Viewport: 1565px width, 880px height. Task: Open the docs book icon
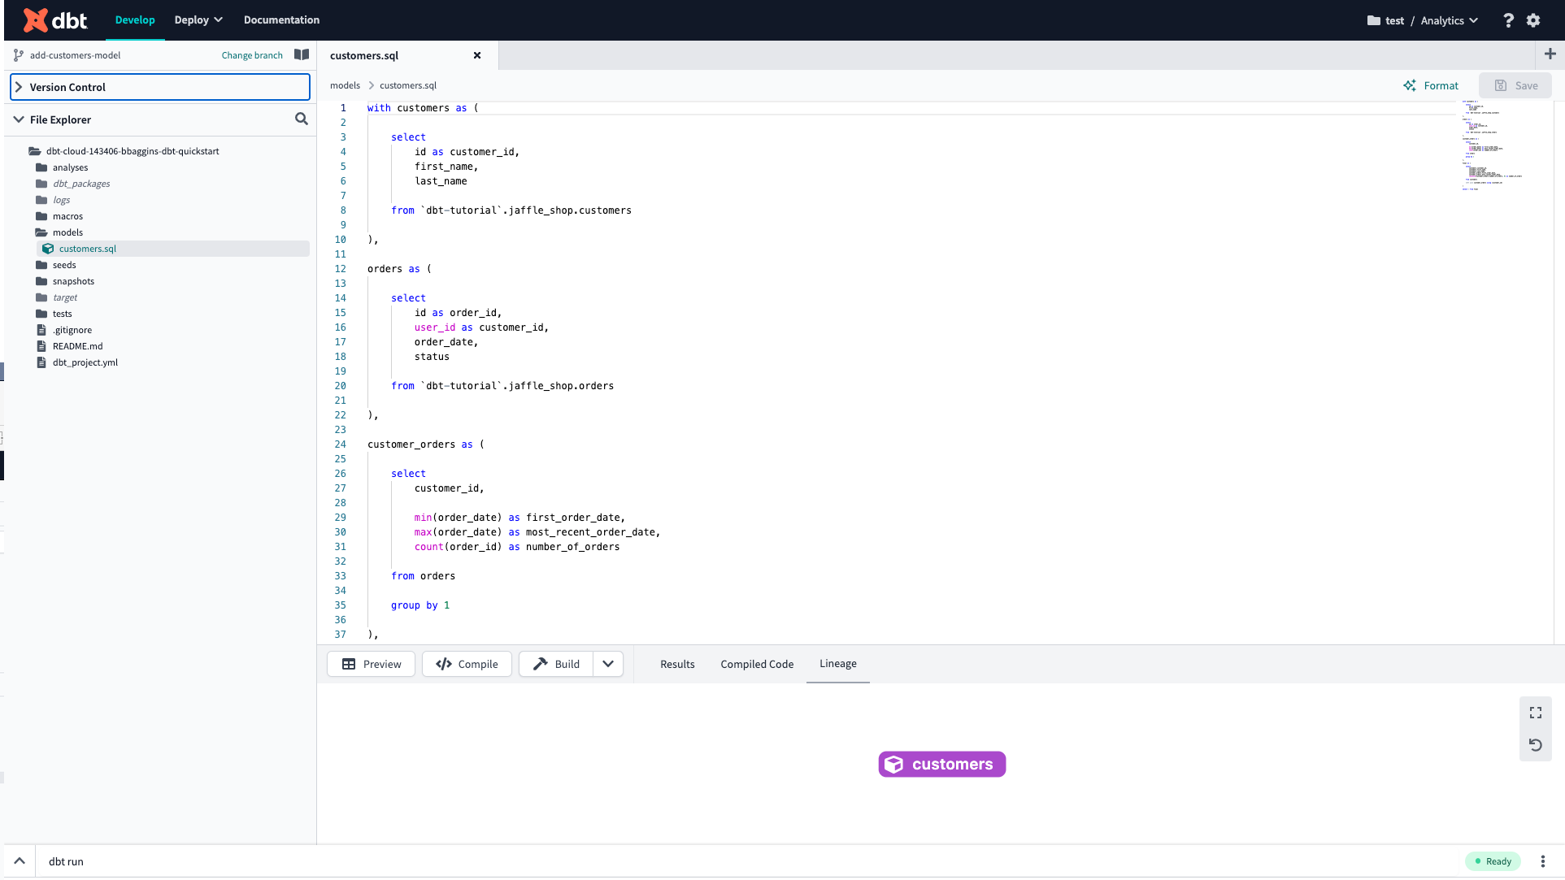(302, 55)
